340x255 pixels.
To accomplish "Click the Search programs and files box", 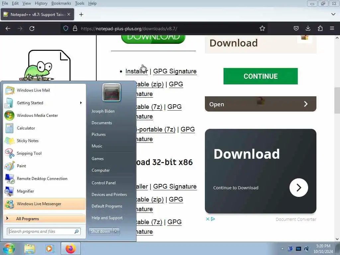I will [x=44, y=231].
